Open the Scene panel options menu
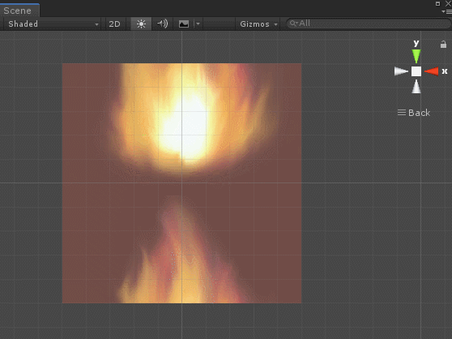Screen dimensions: 452x339 (x=446, y=11)
